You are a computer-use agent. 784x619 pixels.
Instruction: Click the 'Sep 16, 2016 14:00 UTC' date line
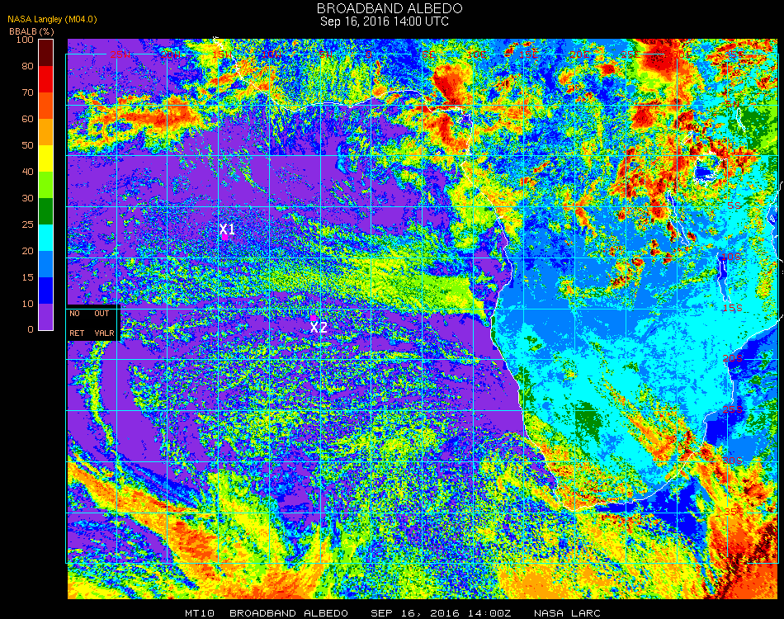pos(385,21)
